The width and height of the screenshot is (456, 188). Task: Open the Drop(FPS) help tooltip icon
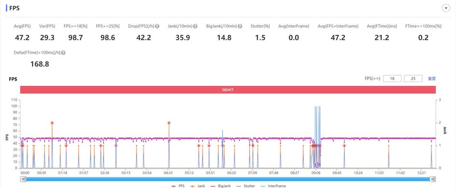(x=157, y=26)
